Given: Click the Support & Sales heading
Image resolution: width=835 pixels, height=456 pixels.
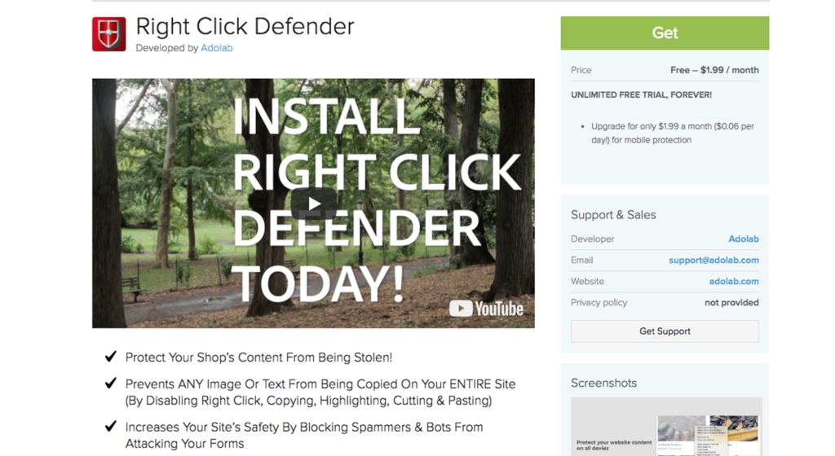Looking at the screenshot, I should click(x=613, y=215).
